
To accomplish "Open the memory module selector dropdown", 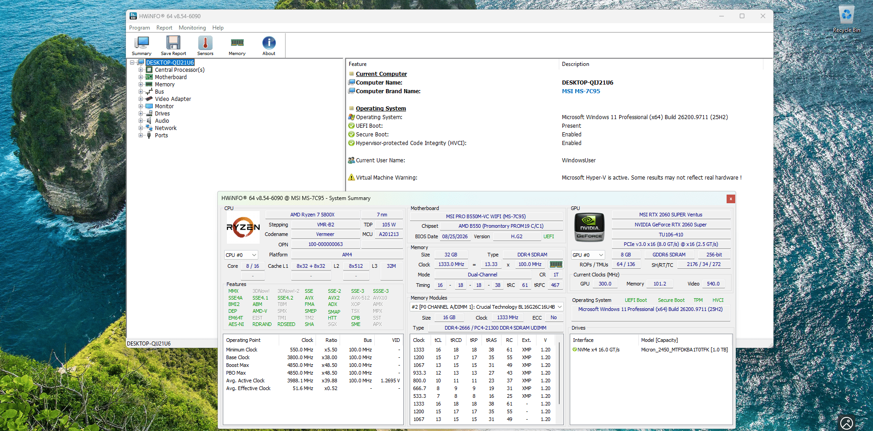I will [487, 307].
